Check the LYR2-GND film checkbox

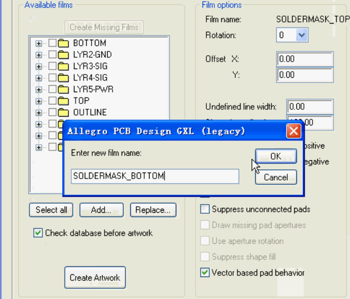[53, 55]
